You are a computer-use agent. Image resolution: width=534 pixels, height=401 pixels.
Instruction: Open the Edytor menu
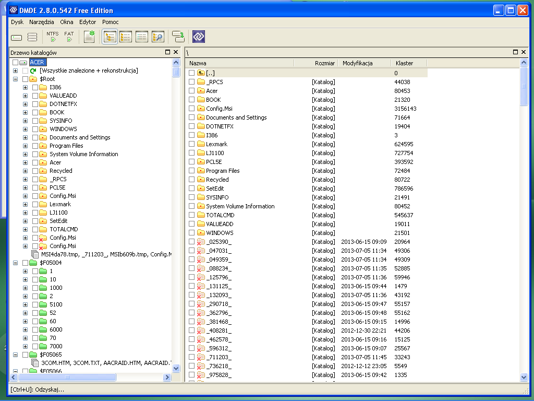pyautogui.click(x=88, y=22)
